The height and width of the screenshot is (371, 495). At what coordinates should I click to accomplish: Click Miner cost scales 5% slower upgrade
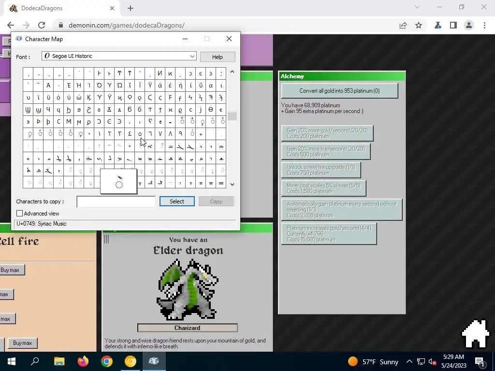(x=323, y=188)
